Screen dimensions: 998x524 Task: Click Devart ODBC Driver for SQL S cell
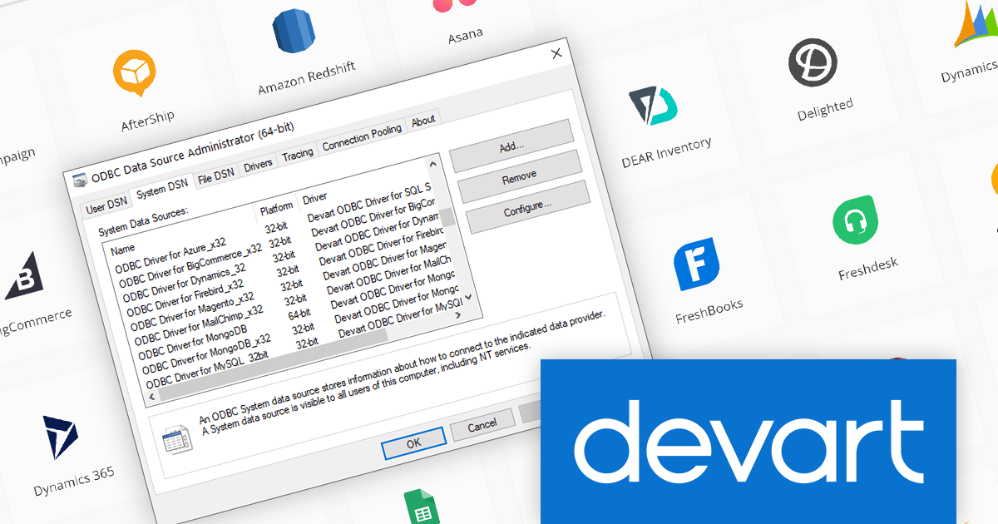[x=368, y=201]
